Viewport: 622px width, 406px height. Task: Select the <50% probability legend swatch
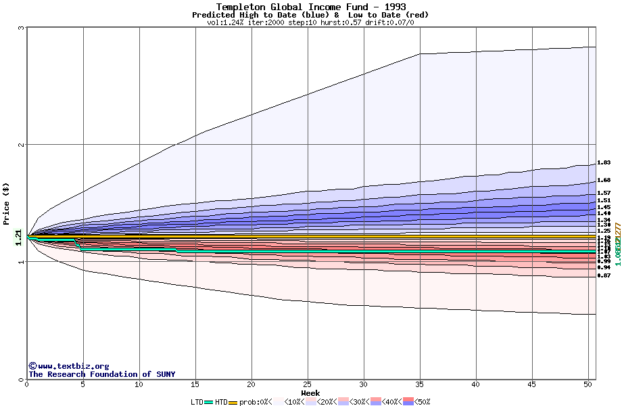tap(408, 402)
